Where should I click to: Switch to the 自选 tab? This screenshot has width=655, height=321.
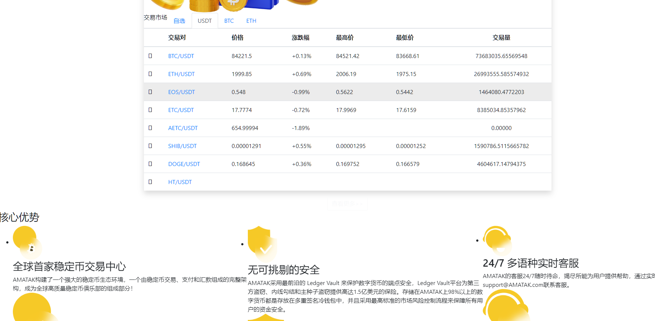click(179, 21)
